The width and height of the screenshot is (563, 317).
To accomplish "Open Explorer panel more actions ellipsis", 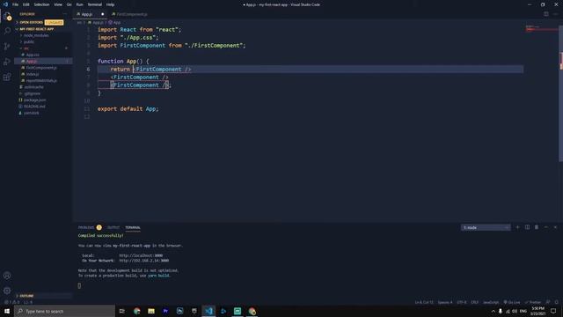I will coord(64,14).
